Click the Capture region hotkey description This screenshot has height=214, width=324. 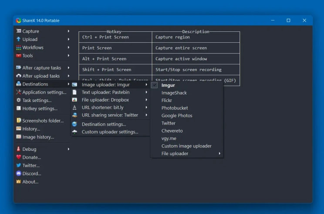coord(172,37)
